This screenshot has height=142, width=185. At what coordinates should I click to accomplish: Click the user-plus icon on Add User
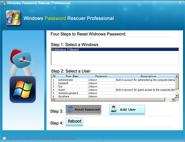click(x=114, y=109)
